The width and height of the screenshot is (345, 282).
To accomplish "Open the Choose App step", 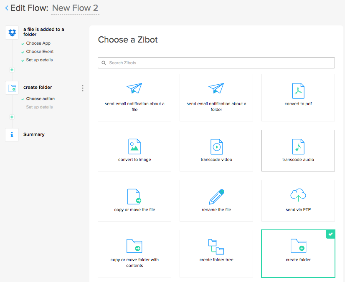I will 38,43.
